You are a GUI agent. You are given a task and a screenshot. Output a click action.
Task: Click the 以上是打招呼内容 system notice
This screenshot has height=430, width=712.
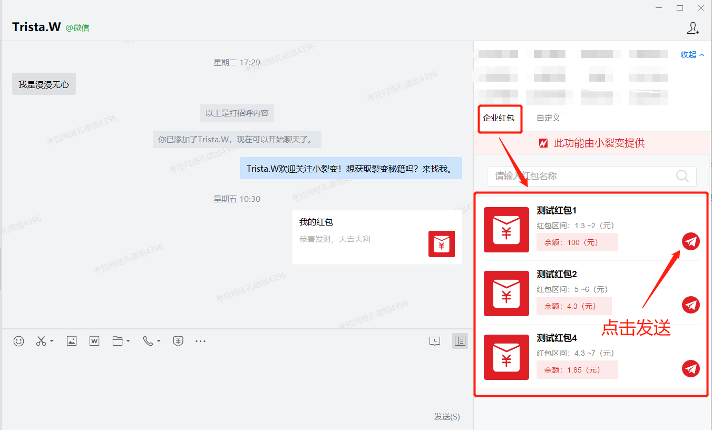pyautogui.click(x=237, y=113)
